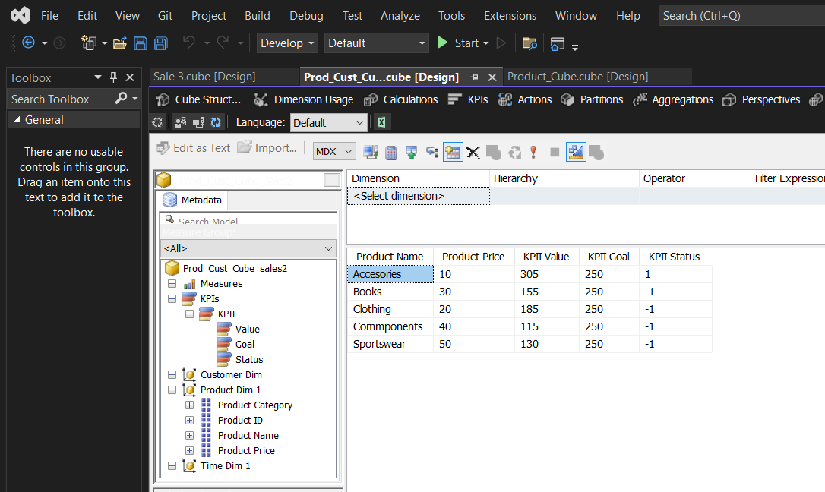Select the Metadata pane tab
The image size is (825, 492).
[192, 200]
